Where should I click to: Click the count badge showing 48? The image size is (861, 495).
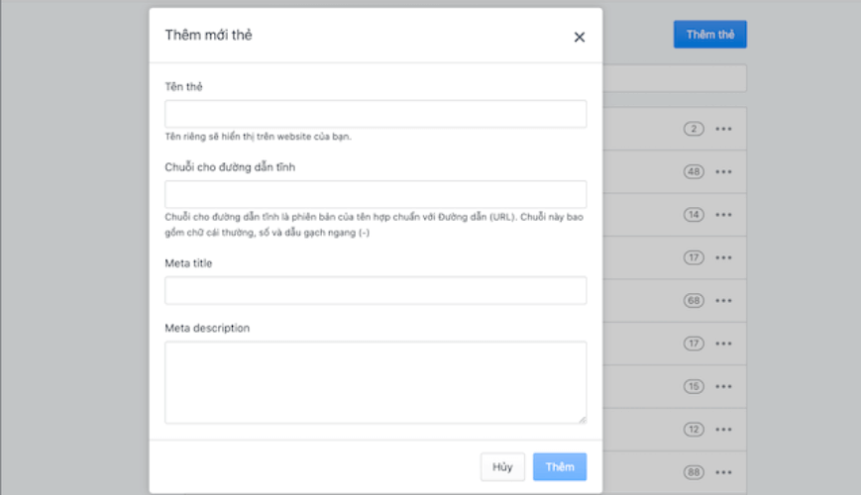click(x=694, y=172)
